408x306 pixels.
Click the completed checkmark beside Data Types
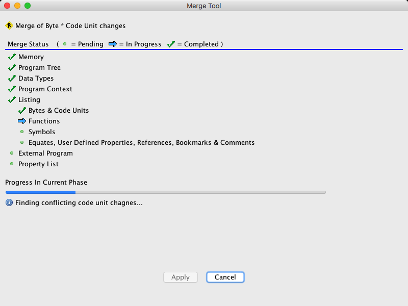coord(12,79)
